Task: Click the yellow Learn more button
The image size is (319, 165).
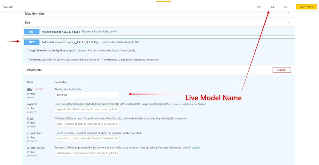Action: click(x=306, y=7)
